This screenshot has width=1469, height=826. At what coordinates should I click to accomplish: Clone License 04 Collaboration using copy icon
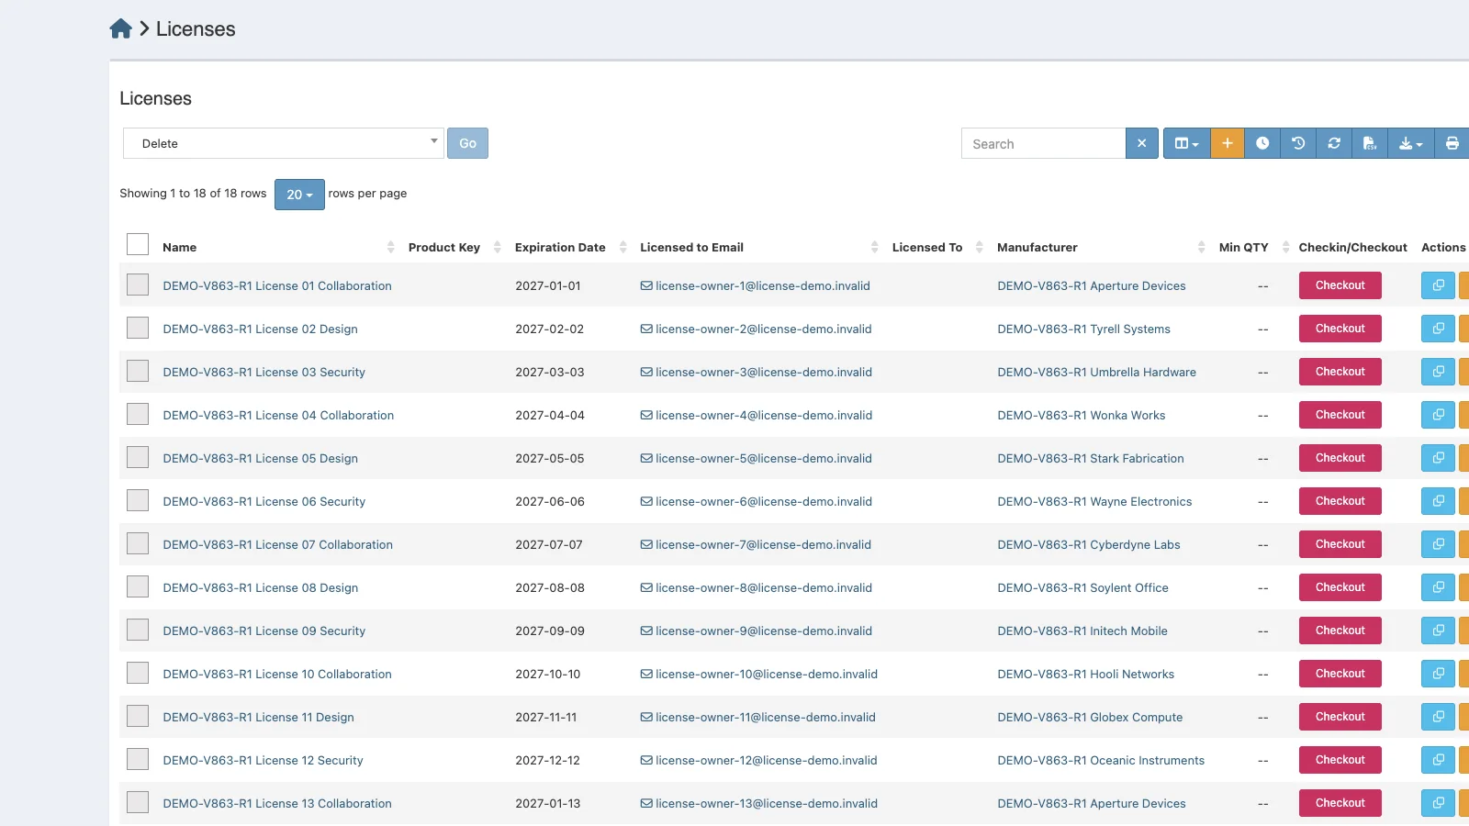click(1438, 415)
